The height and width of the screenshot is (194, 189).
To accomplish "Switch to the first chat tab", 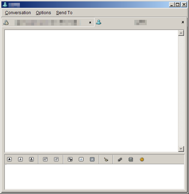I will tap(48, 23).
